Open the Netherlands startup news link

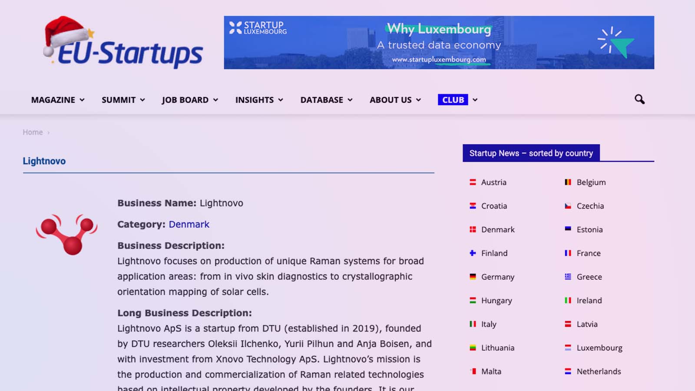[599, 371]
